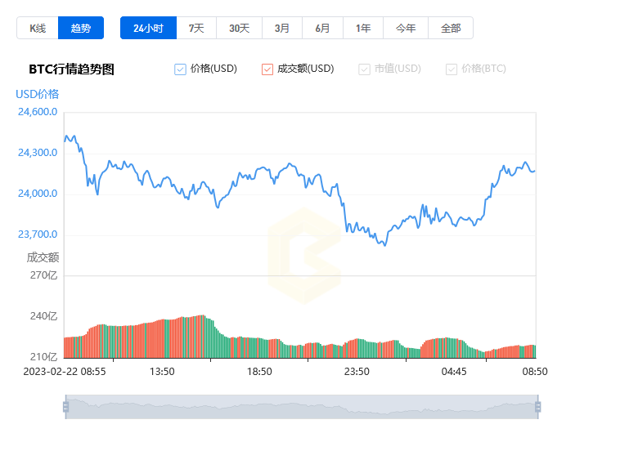
Task: Choose the 3月 time range
Action: tap(282, 28)
